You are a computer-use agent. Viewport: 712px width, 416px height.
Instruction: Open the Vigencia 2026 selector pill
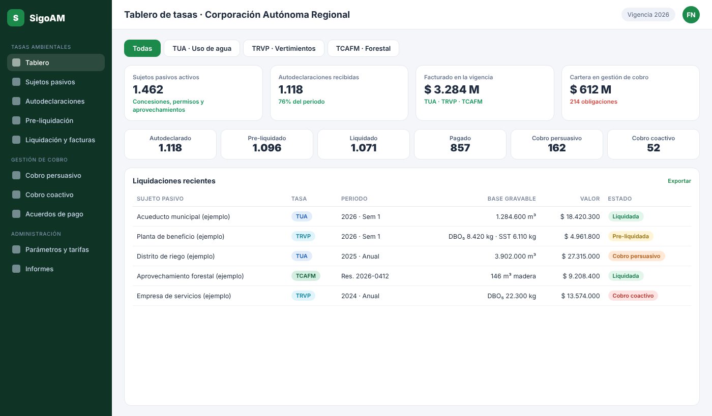coord(648,15)
